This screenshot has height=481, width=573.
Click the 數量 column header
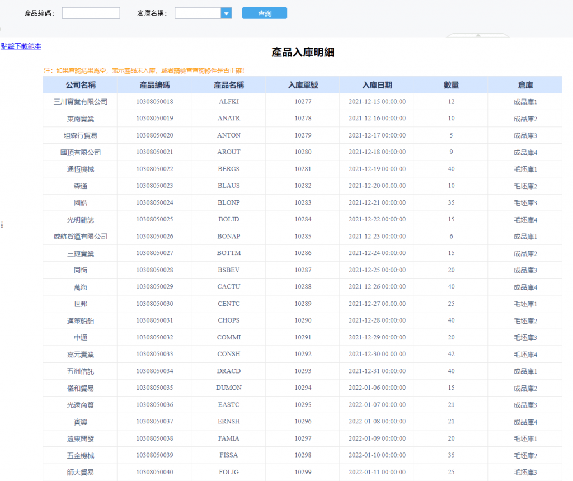pos(452,85)
